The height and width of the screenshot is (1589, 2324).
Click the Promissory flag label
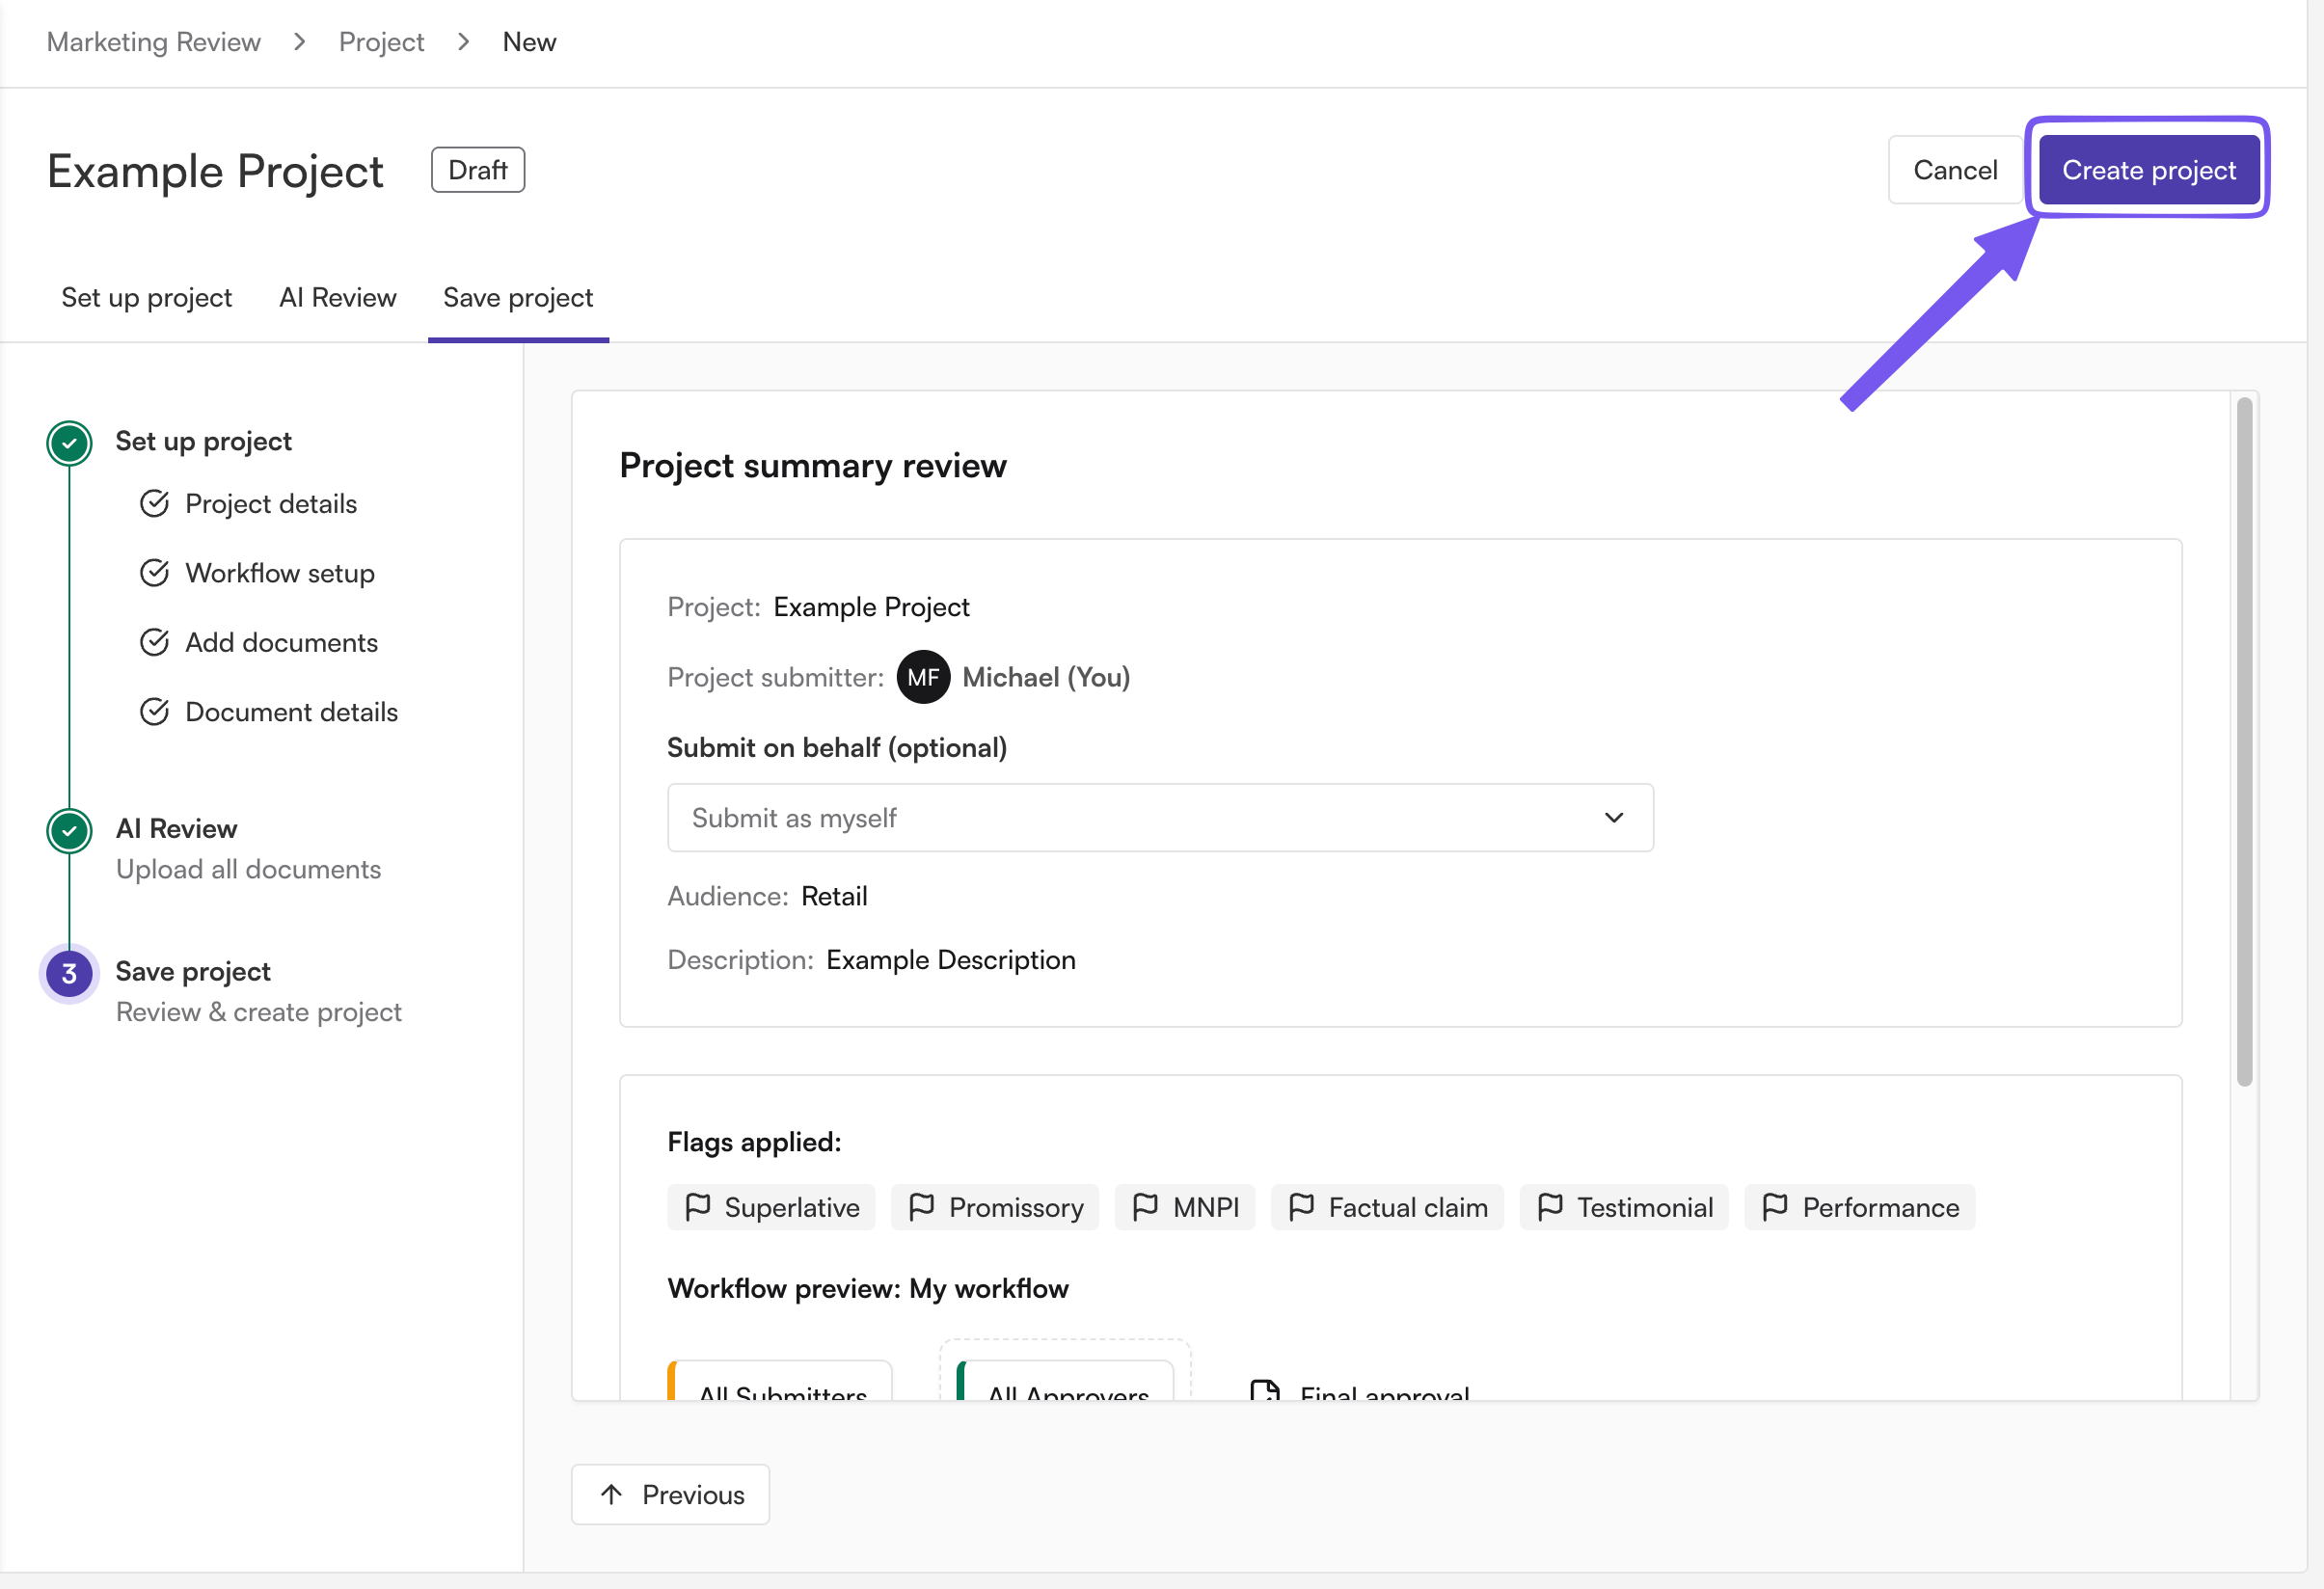tap(1016, 1207)
